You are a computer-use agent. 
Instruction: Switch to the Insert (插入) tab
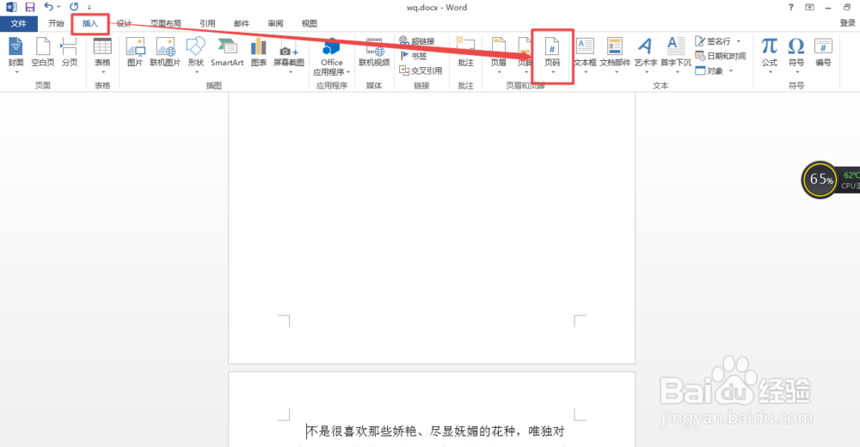pyautogui.click(x=90, y=23)
